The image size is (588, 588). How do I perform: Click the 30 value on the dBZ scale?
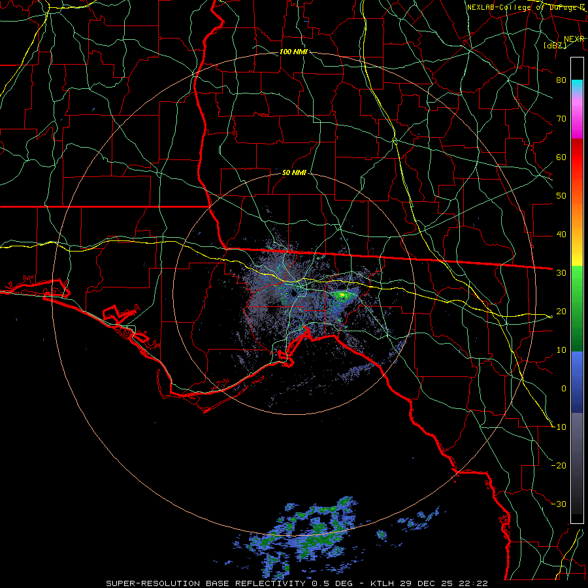561,272
